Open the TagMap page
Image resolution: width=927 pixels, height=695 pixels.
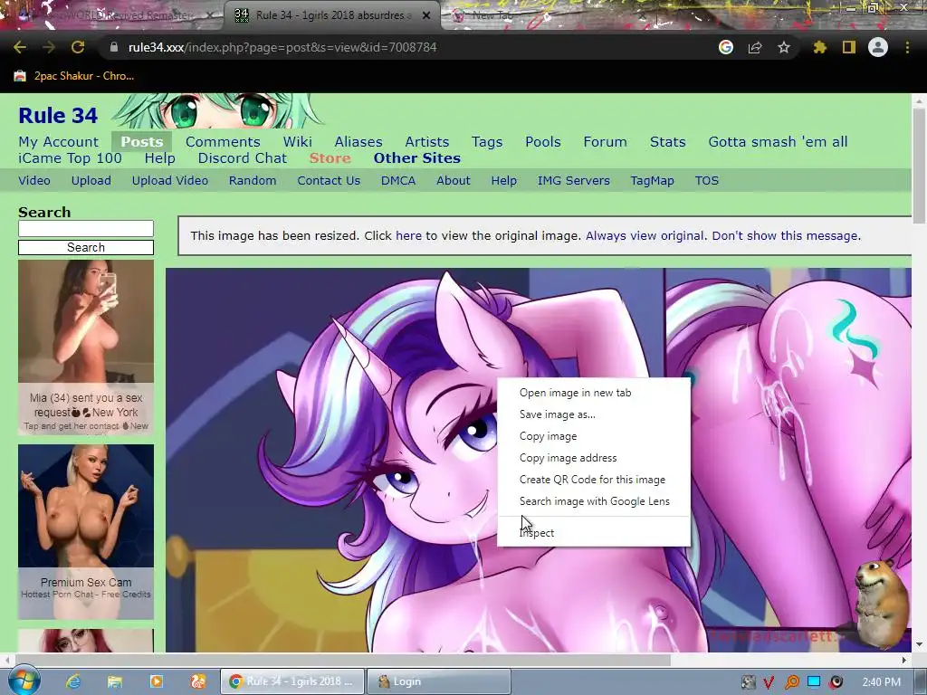coord(652,181)
